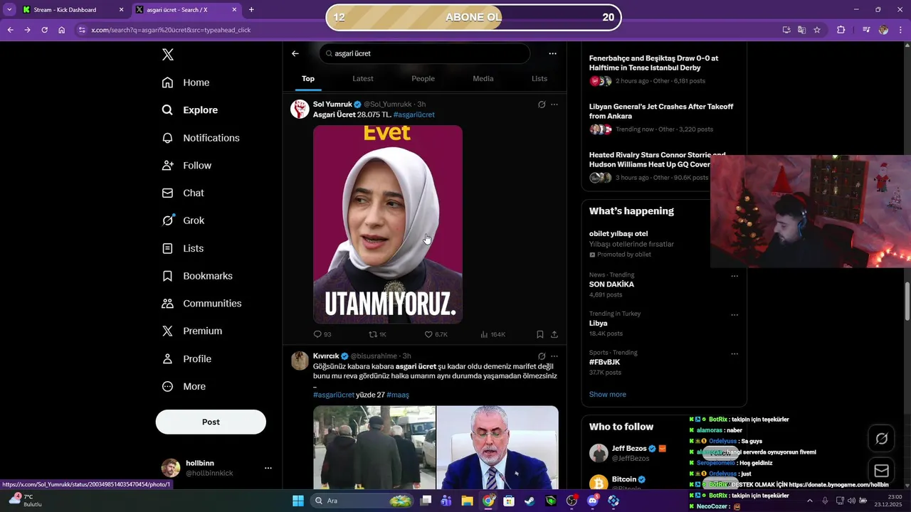Image resolution: width=911 pixels, height=512 pixels.
Task: Open more options on Kıvırcık post
Action: (x=554, y=356)
